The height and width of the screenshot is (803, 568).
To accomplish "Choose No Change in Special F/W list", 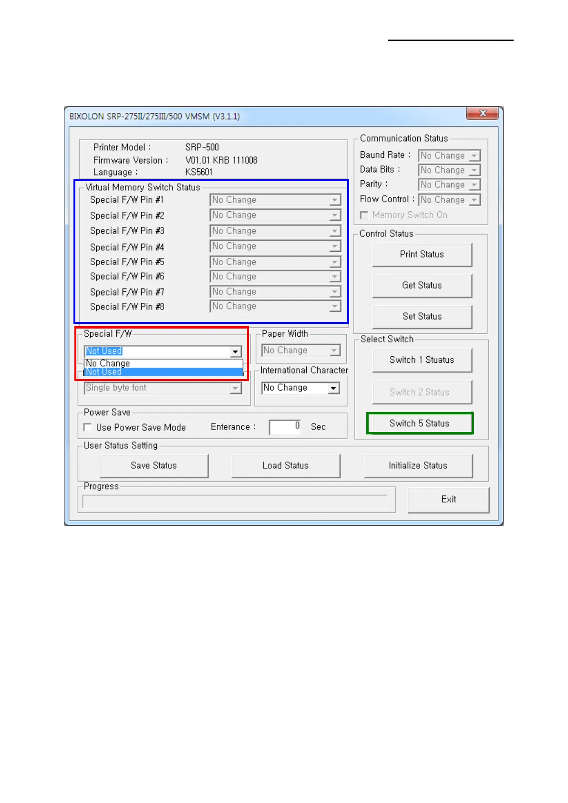I will pyautogui.click(x=164, y=363).
